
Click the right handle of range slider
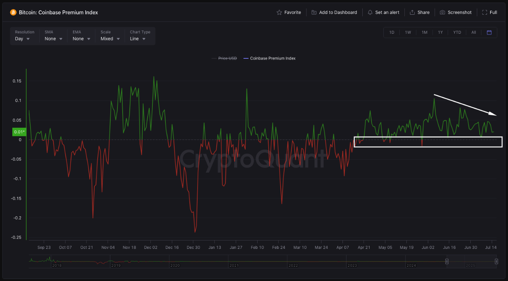[x=496, y=261]
